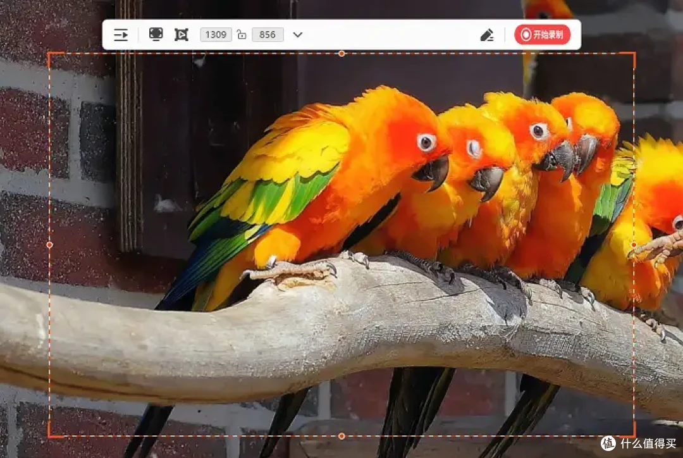Expand the resolution preset dropdown chevron
This screenshot has width=683, height=458.
coord(297,34)
